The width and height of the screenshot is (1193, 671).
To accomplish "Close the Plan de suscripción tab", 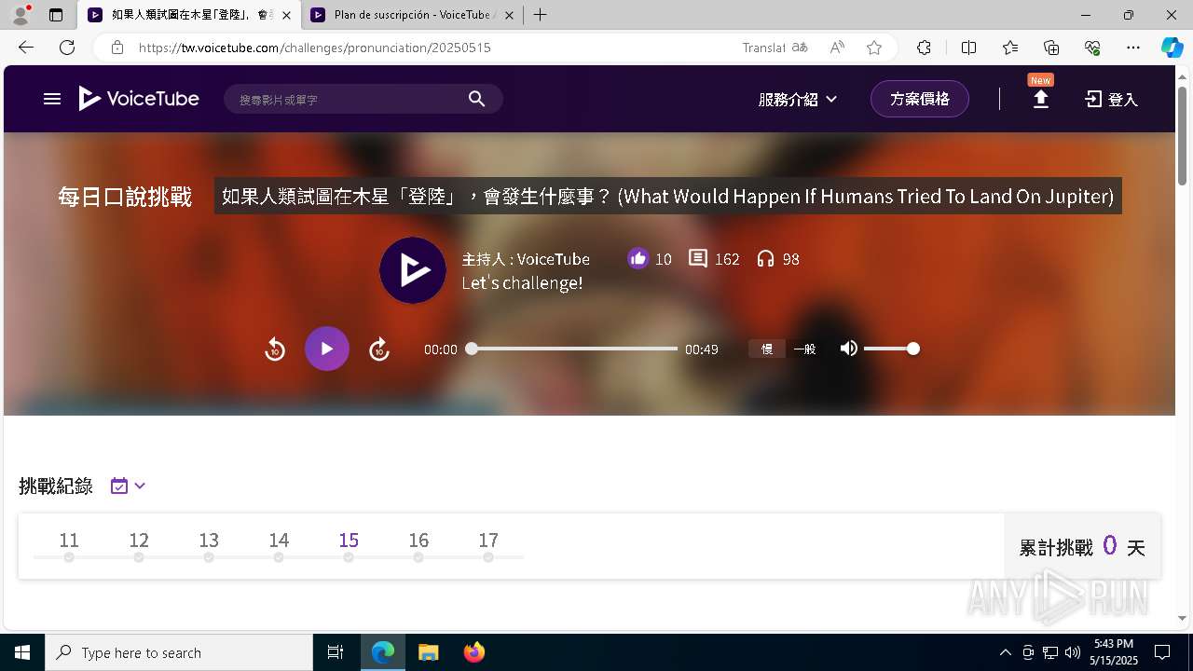I will 509,15.
